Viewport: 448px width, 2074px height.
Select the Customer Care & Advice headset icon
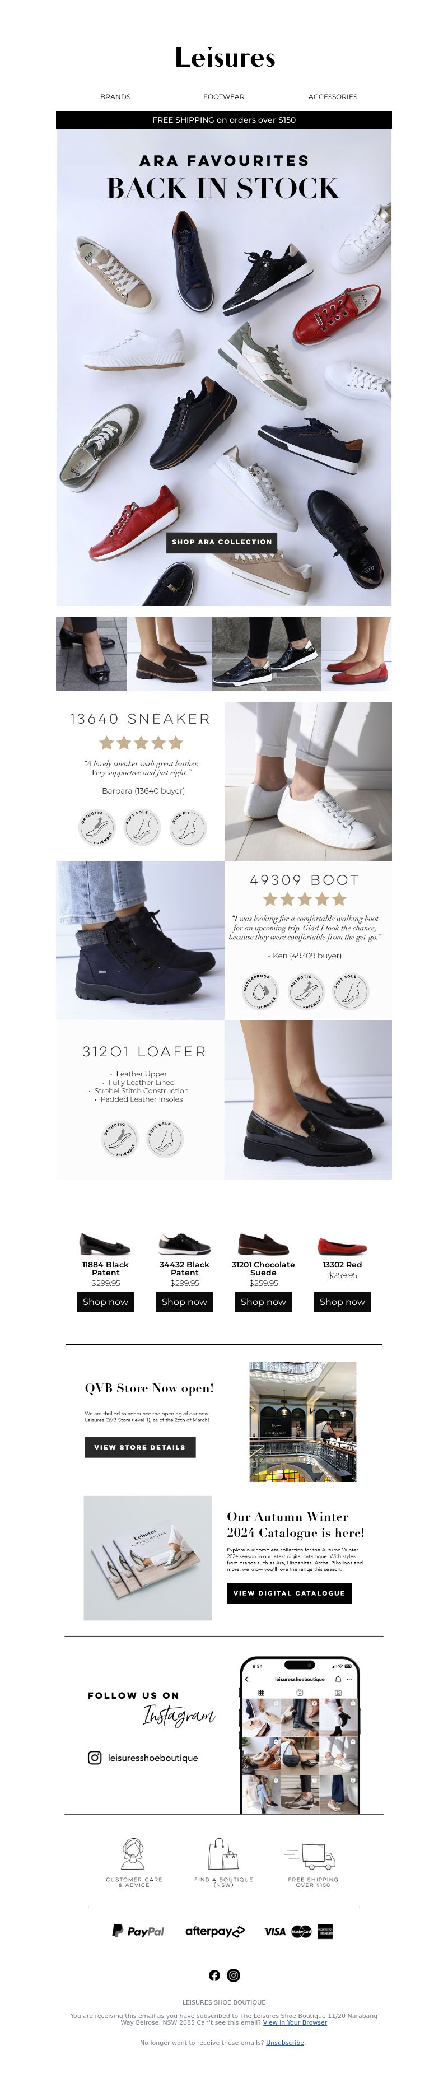(x=133, y=1854)
